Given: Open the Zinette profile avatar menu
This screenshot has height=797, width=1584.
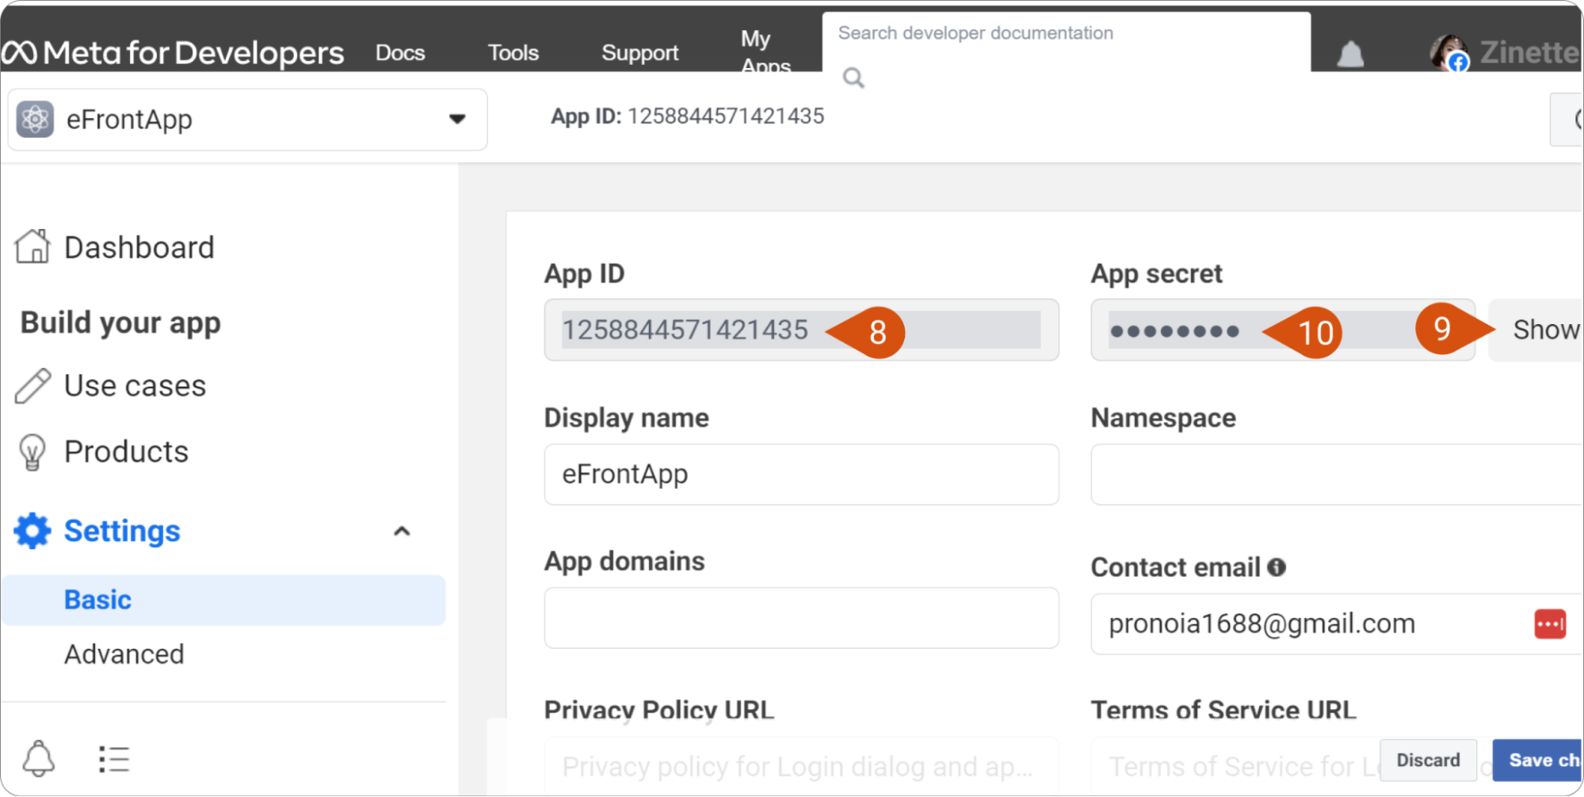Looking at the screenshot, I should click(1449, 52).
